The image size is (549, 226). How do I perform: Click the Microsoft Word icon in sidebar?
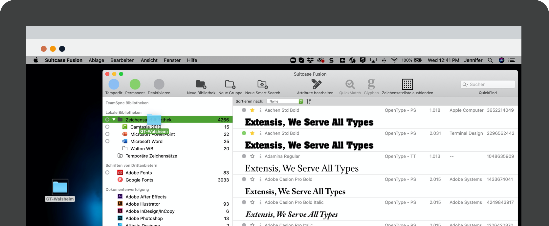click(x=125, y=141)
